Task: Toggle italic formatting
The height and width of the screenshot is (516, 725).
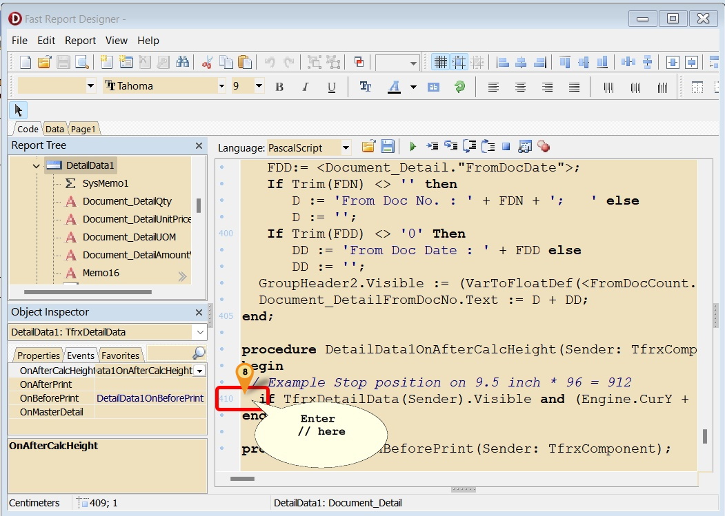Action: pos(304,87)
